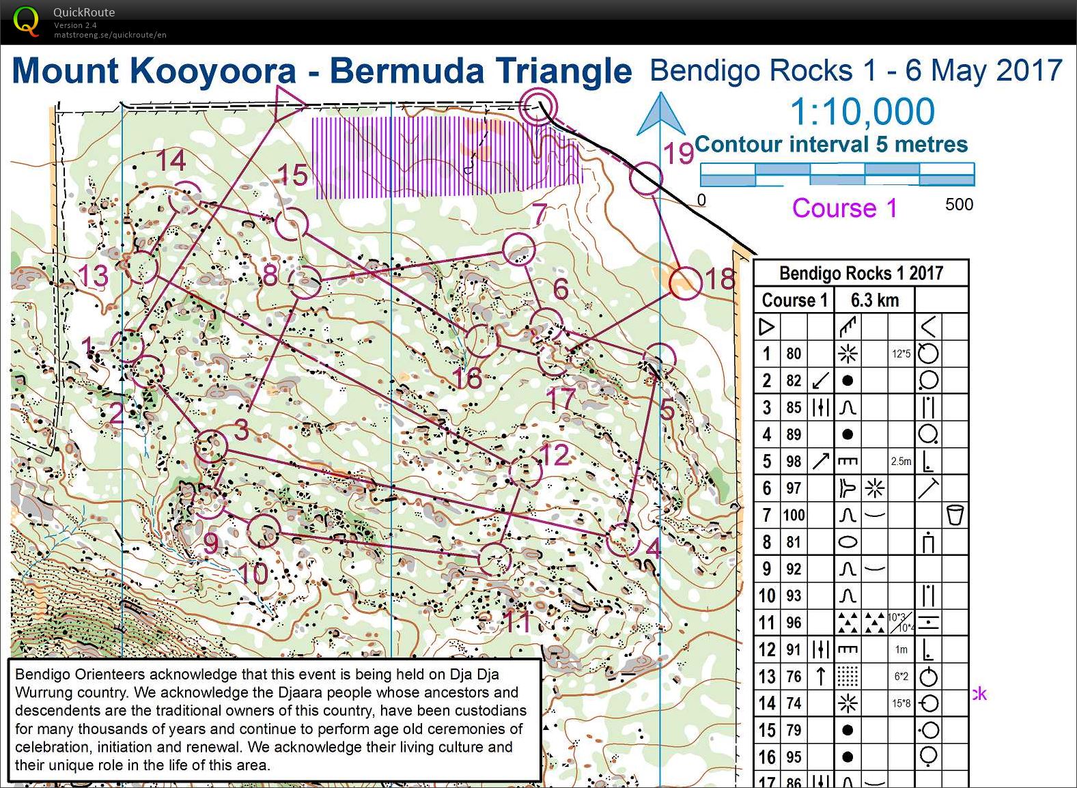
Task: Click the drinking cup symbol in row 7
Action: tap(955, 515)
